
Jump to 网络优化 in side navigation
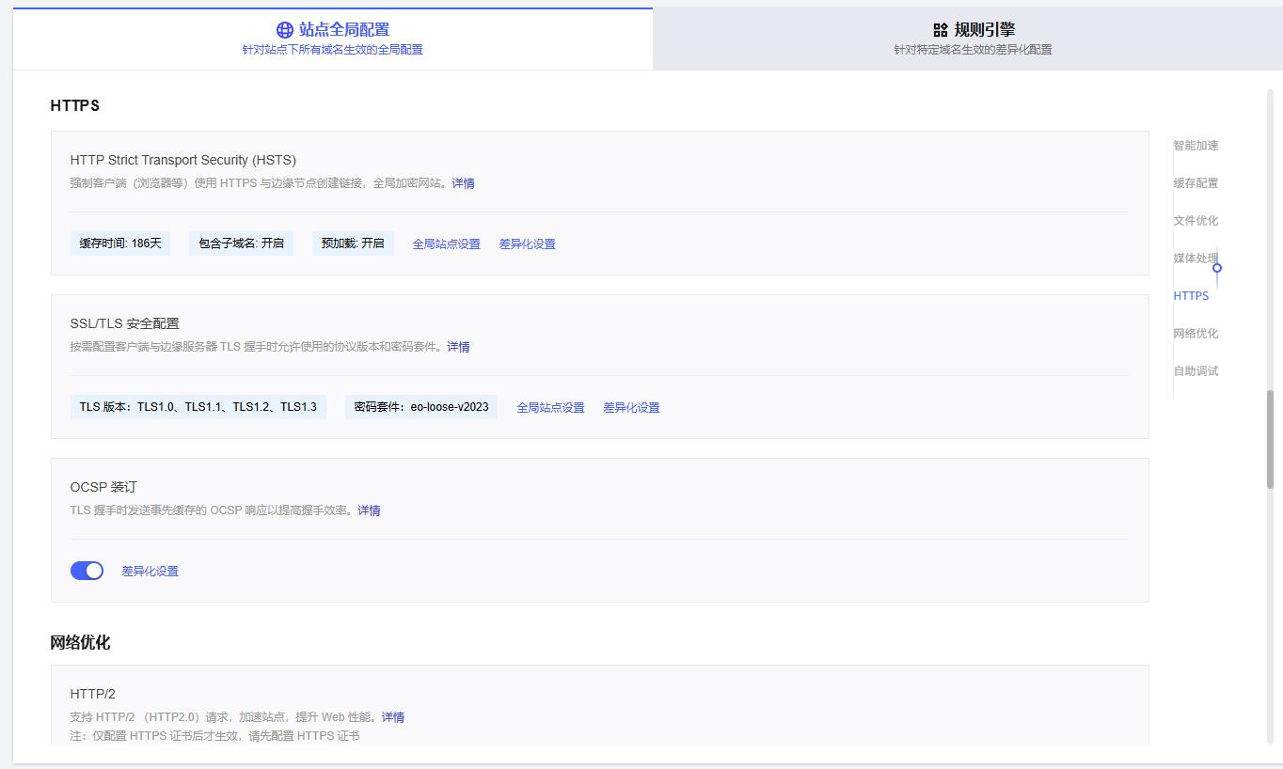[x=1196, y=334]
